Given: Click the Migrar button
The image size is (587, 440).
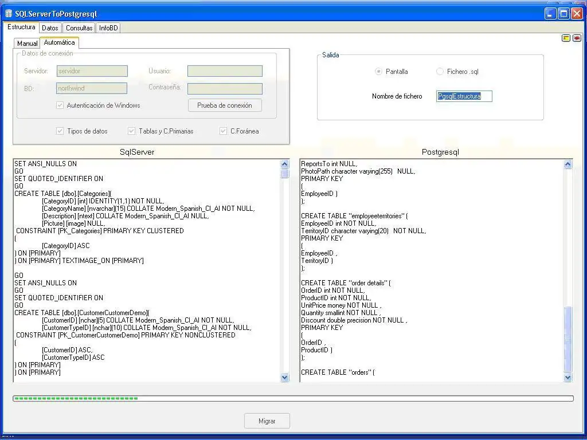Looking at the screenshot, I should pyautogui.click(x=267, y=421).
